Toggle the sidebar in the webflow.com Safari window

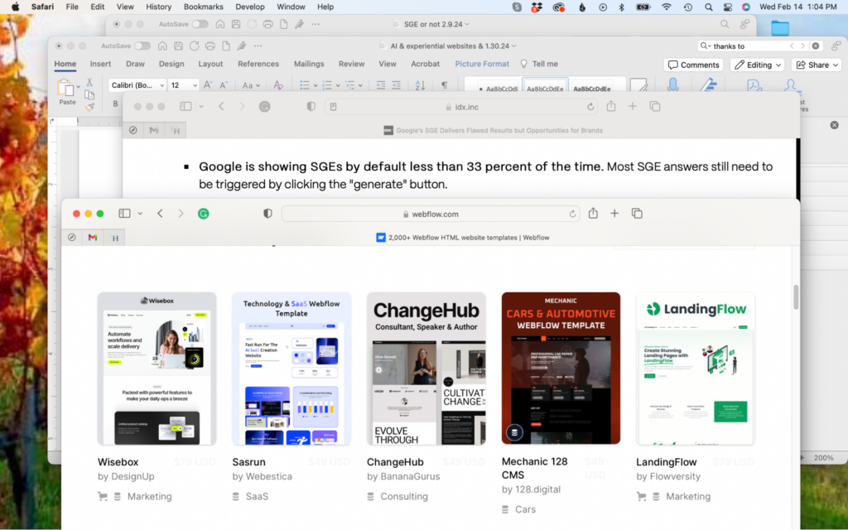[x=124, y=214]
